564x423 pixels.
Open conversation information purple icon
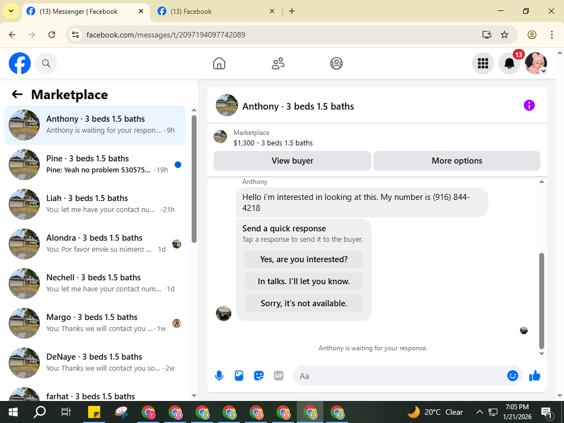pyautogui.click(x=529, y=105)
